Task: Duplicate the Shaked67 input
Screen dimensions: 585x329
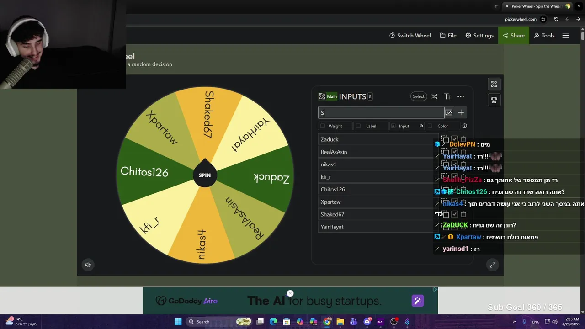Action: pos(445,214)
